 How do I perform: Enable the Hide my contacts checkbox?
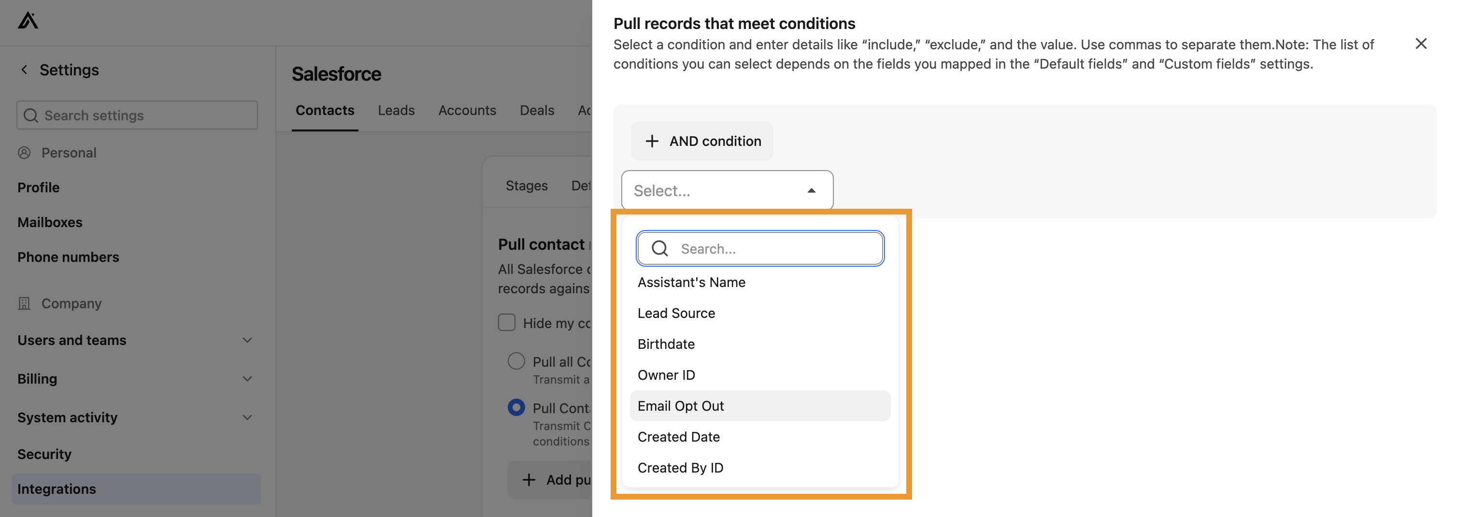tap(506, 322)
